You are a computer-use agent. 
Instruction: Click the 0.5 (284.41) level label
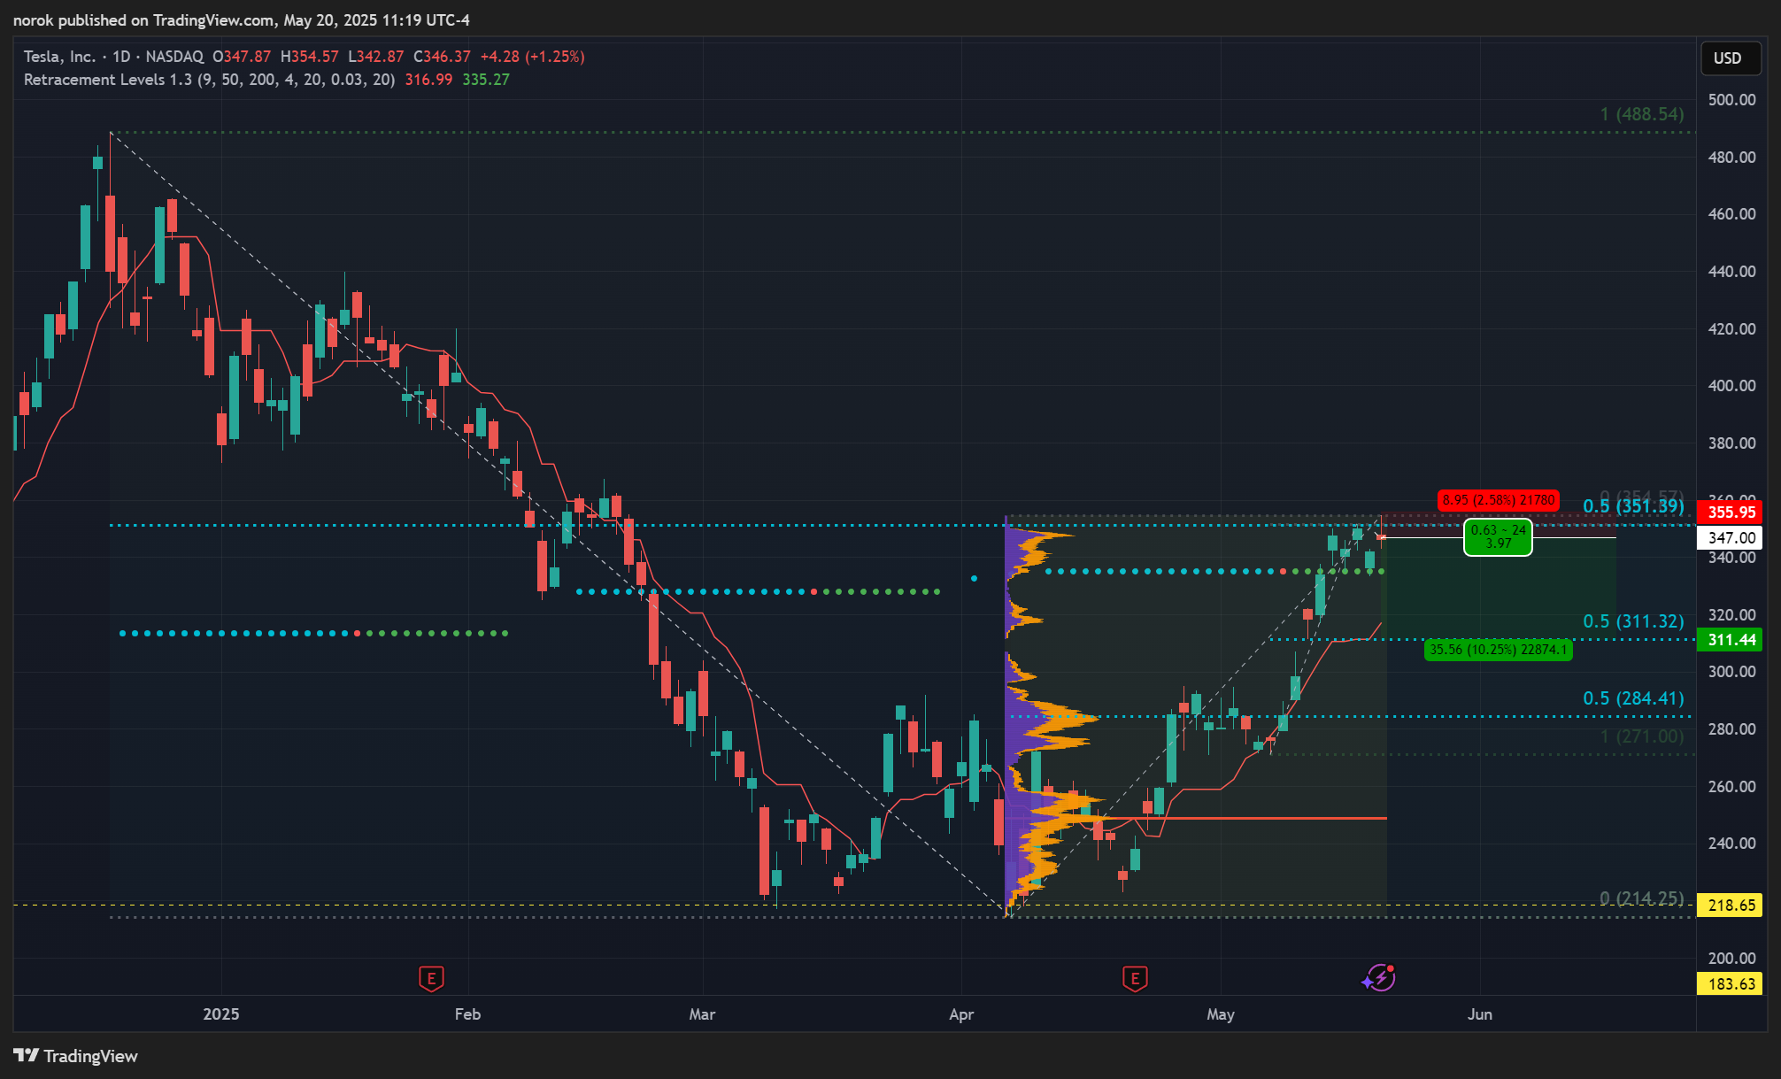pyautogui.click(x=1633, y=698)
